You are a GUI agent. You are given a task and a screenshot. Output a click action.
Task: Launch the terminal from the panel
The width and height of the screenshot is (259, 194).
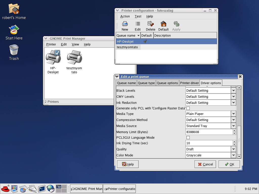42,189
